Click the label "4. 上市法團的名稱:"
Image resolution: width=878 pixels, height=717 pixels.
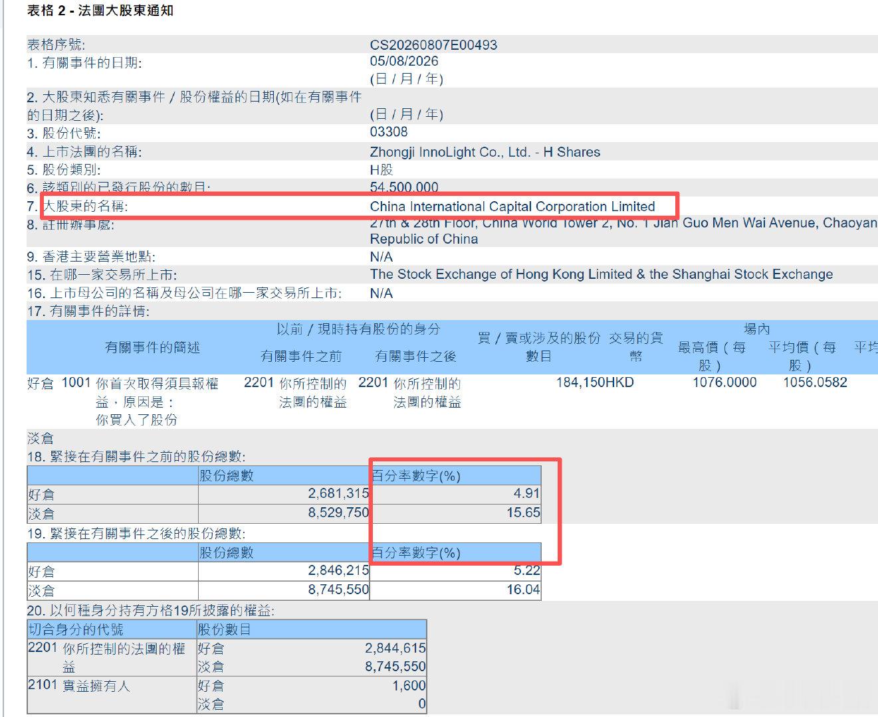click(x=84, y=152)
